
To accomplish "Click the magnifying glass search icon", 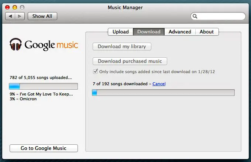I will click(x=195, y=16).
